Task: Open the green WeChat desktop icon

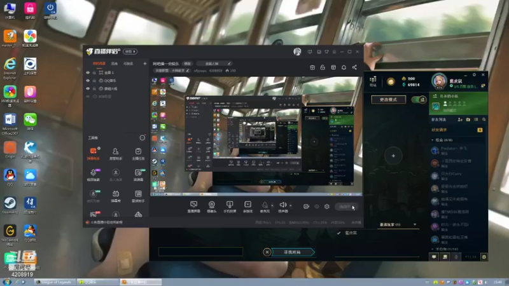Action: 30,122
